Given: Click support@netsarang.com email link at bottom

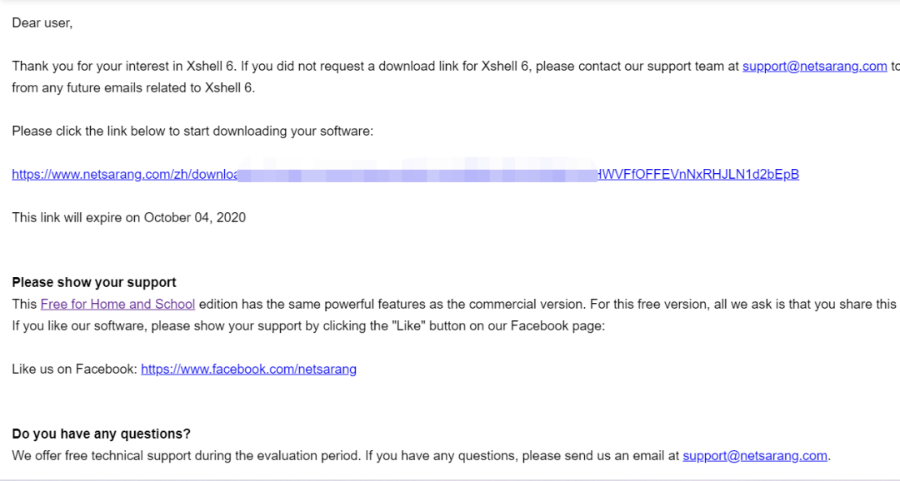Looking at the screenshot, I should coord(755,456).
